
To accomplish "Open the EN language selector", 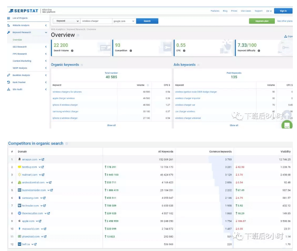I will pos(268,11).
